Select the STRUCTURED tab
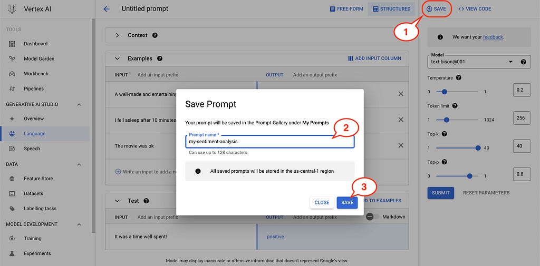 pyautogui.click(x=392, y=9)
